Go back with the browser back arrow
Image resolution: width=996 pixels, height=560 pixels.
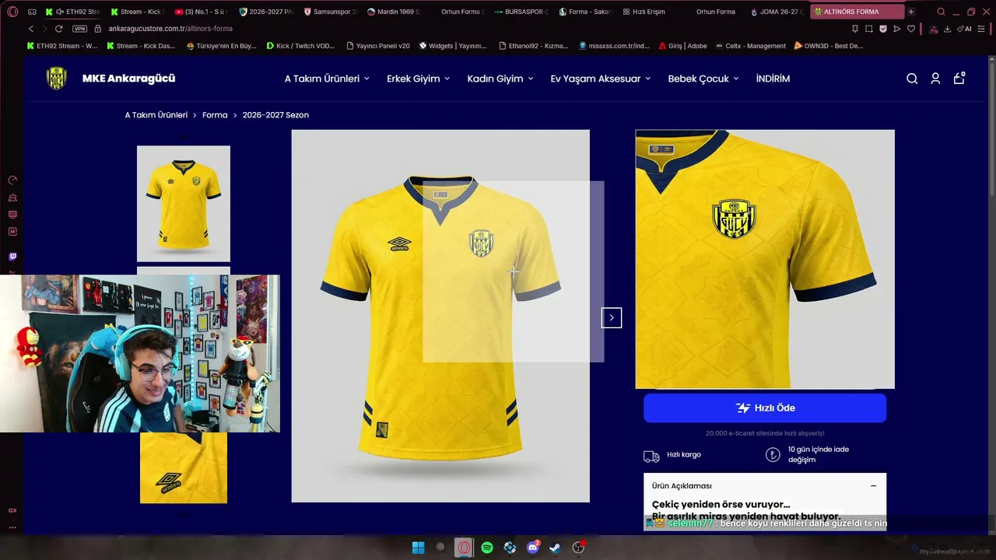point(31,29)
